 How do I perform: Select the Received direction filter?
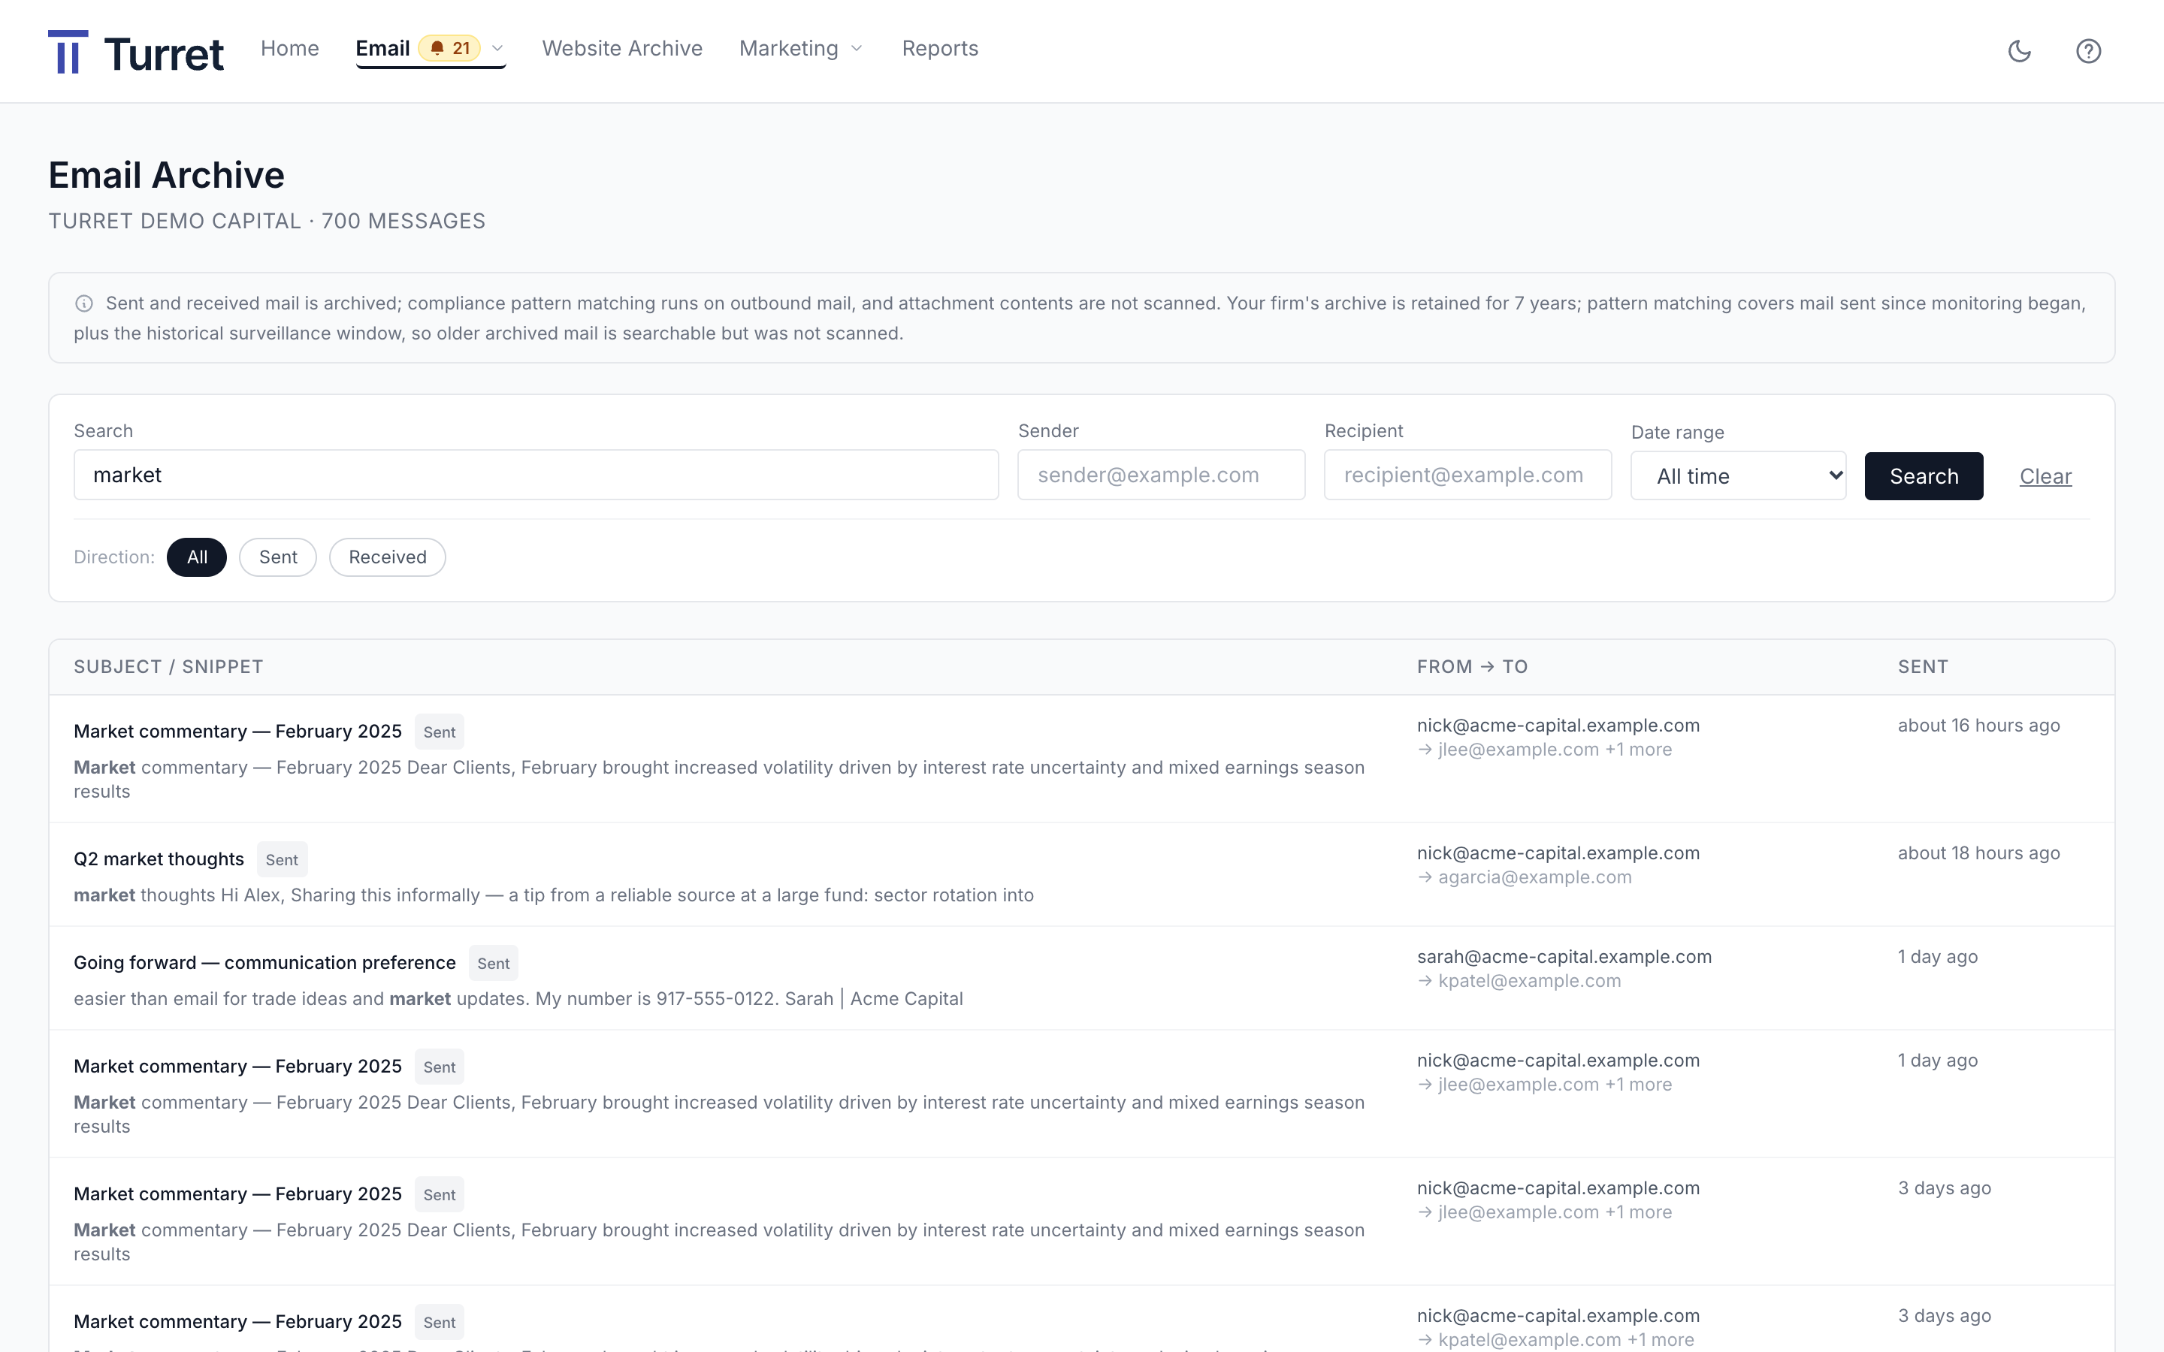click(387, 557)
